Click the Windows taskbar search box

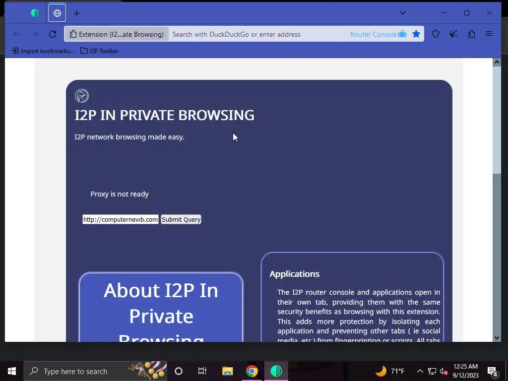point(95,371)
